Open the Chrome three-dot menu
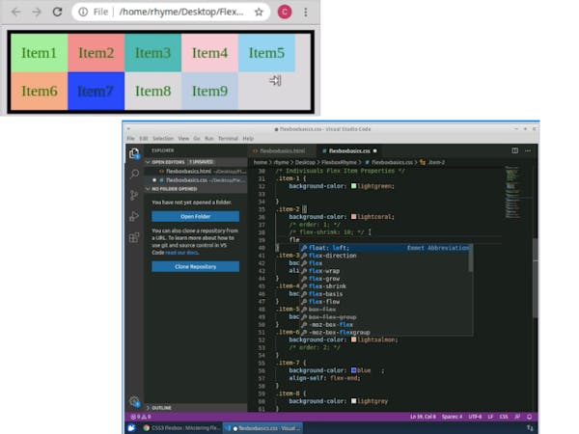 305,13
